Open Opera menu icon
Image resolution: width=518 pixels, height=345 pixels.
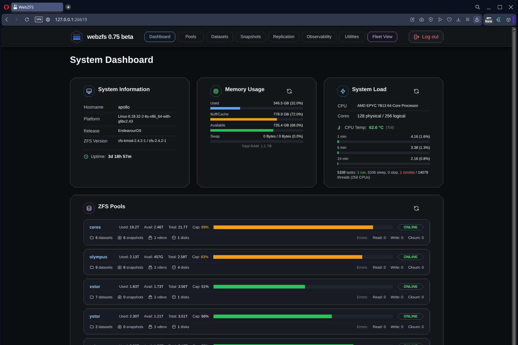pyautogui.click(x=6, y=7)
